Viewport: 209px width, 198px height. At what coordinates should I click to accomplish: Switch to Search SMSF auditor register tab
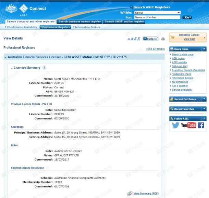(124, 22)
